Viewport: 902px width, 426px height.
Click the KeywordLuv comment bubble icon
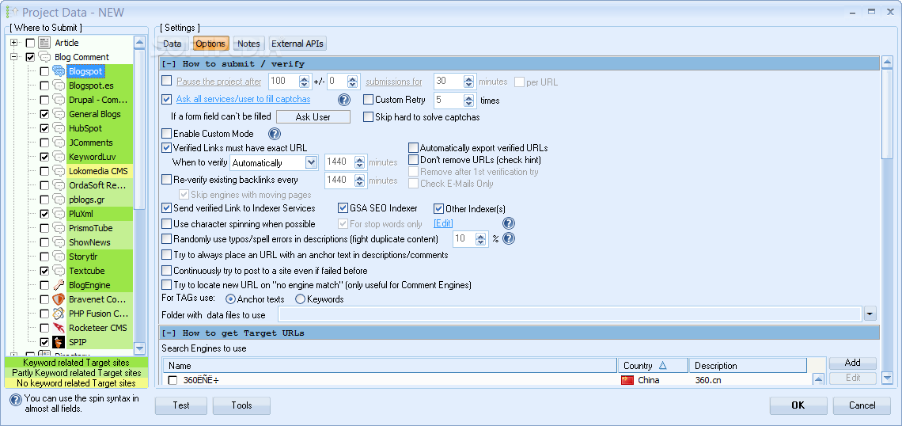[59, 157]
